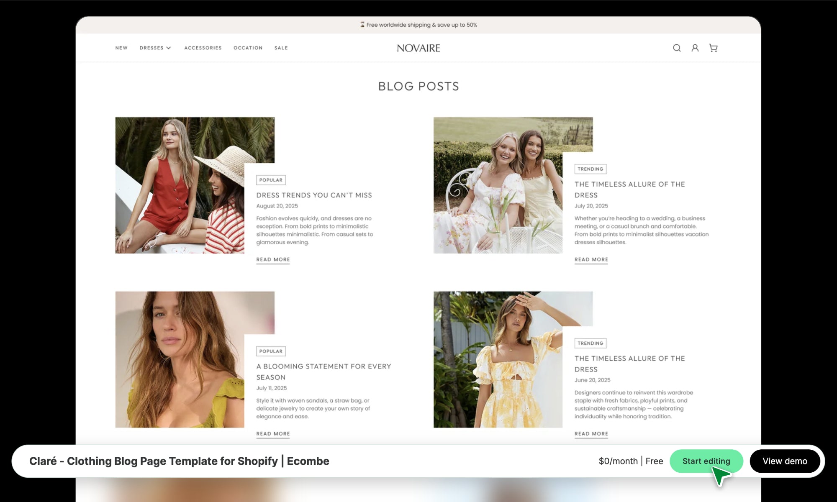Select the NEW menu item
Screen dimensions: 837x502
click(x=121, y=48)
